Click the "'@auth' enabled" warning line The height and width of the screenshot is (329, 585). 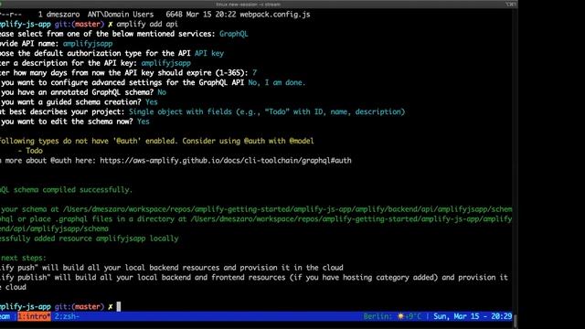[x=156, y=141]
